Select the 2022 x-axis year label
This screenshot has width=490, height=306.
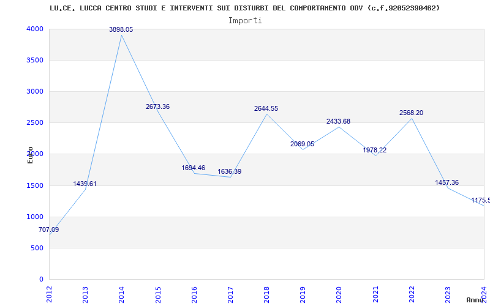(411, 294)
